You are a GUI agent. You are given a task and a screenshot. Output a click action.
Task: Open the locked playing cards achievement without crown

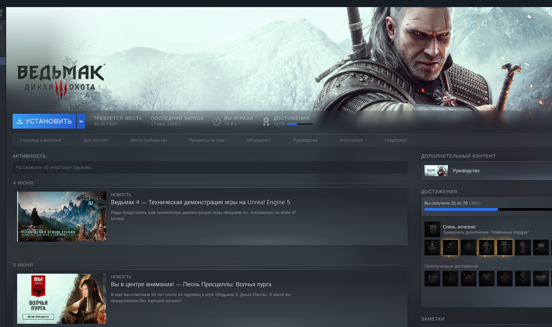pyautogui.click(x=487, y=279)
